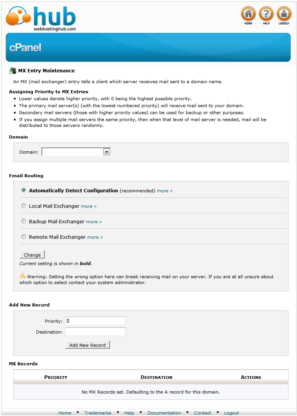
Task: Focus the Destination text field
Action: pyautogui.click(x=95, y=332)
